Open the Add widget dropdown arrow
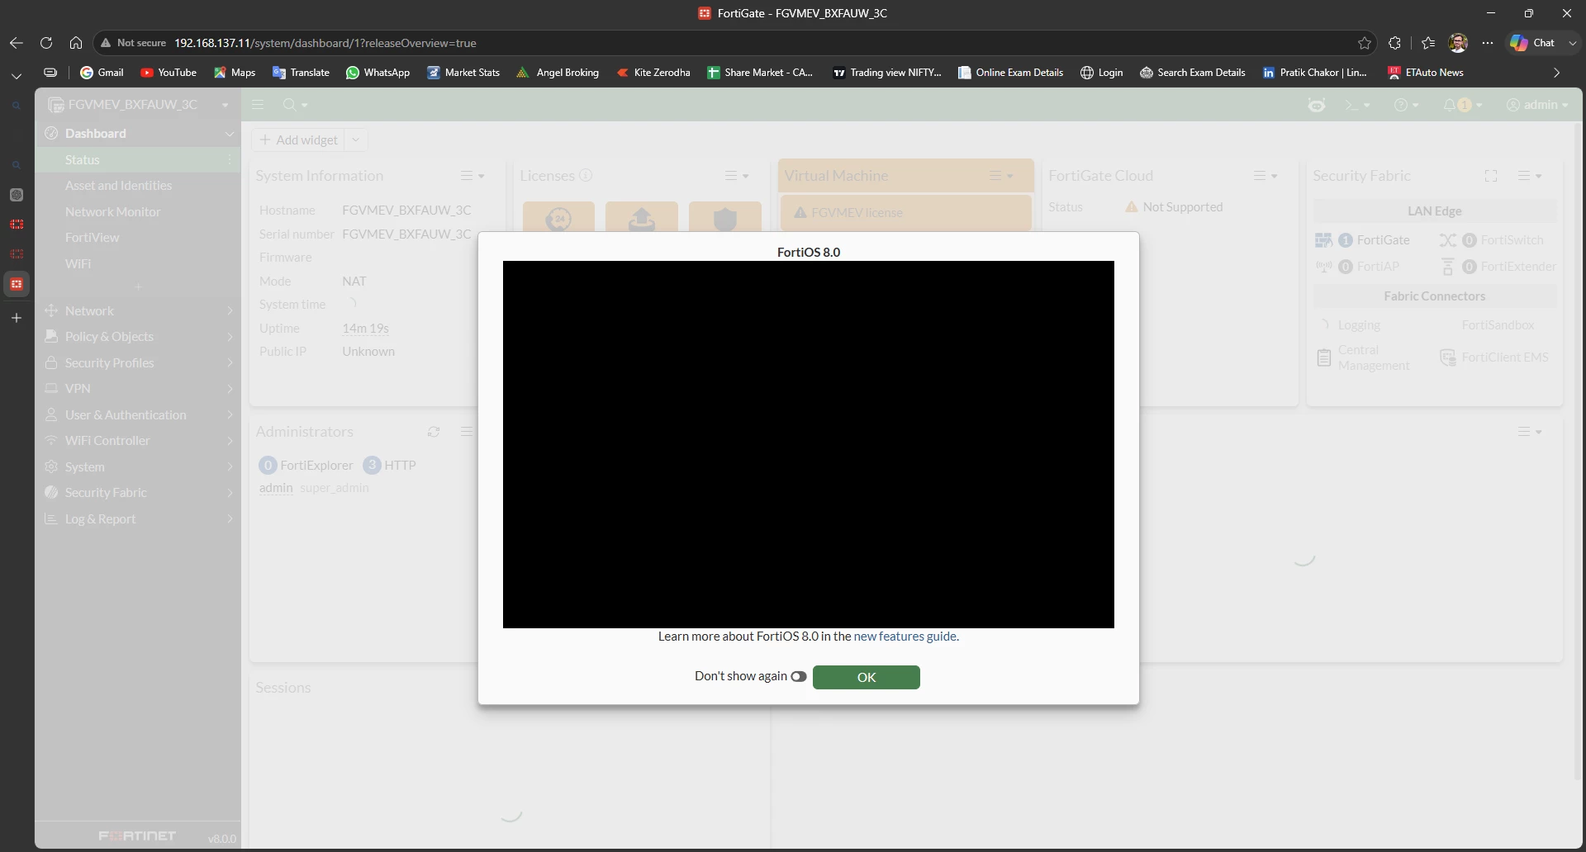The image size is (1586, 852). (x=356, y=140)
